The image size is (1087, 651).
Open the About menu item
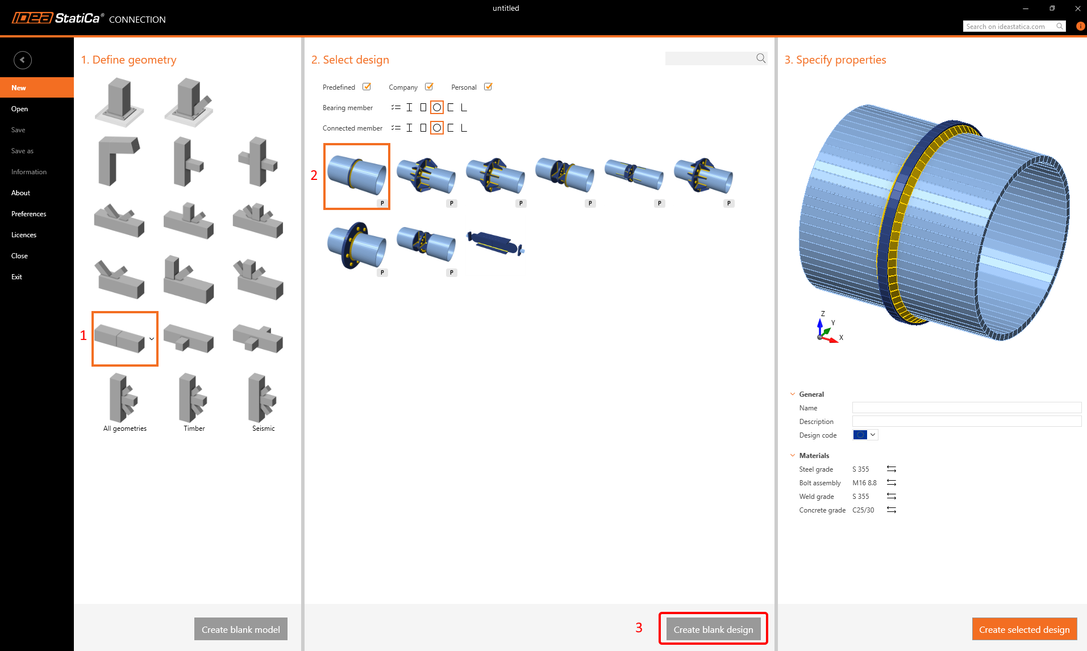[37, 192]
